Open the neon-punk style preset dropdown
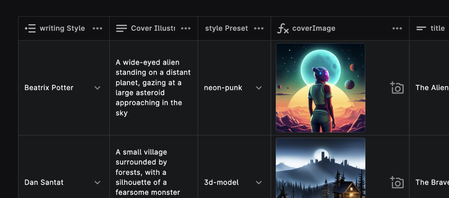The width and height of the screenshot is (449, 198). pos(259,88)
